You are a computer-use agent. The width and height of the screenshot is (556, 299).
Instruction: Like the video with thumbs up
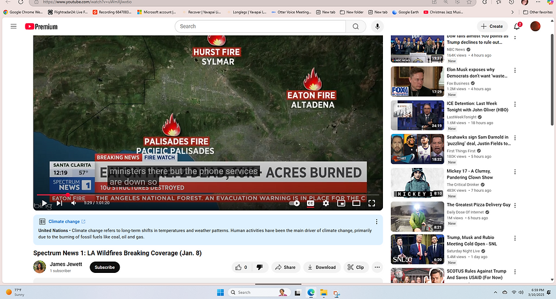pos(242,267)
